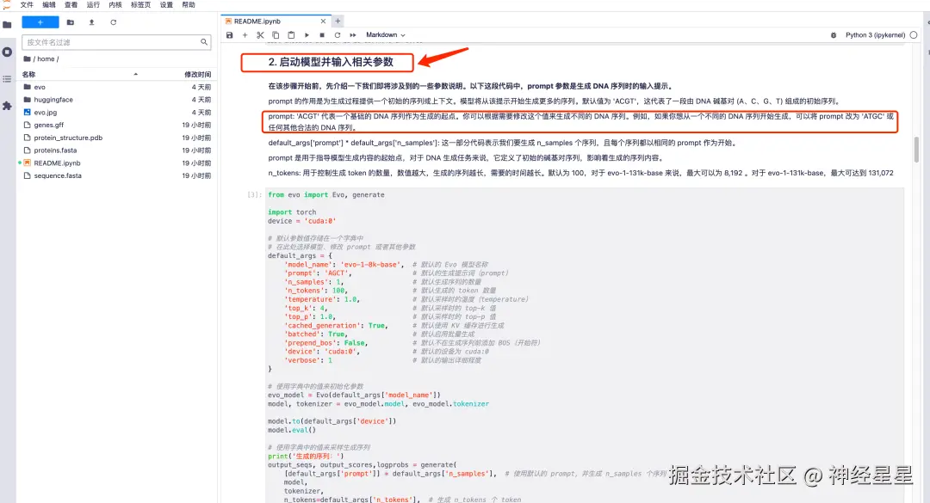Click the 'model_name': 'evo-1-8k-base' line
Screen dimensions: 930x503
pos(344,265)
